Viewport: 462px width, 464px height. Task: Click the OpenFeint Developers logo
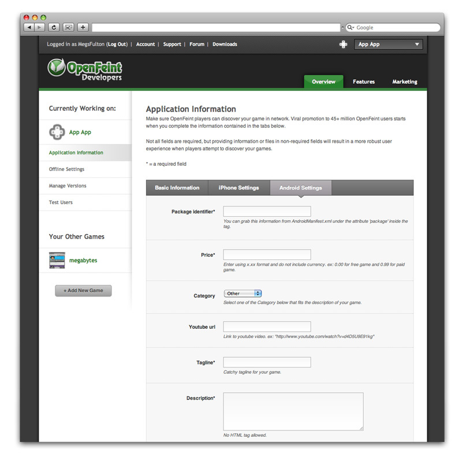[85, 70]
